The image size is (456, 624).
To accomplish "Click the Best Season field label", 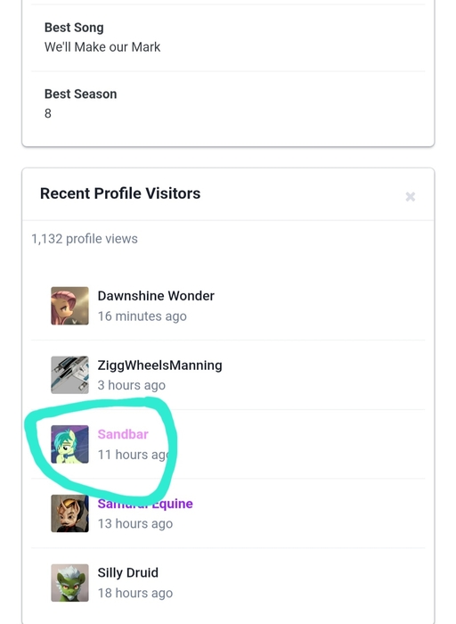I will click(x=81, y=94).
